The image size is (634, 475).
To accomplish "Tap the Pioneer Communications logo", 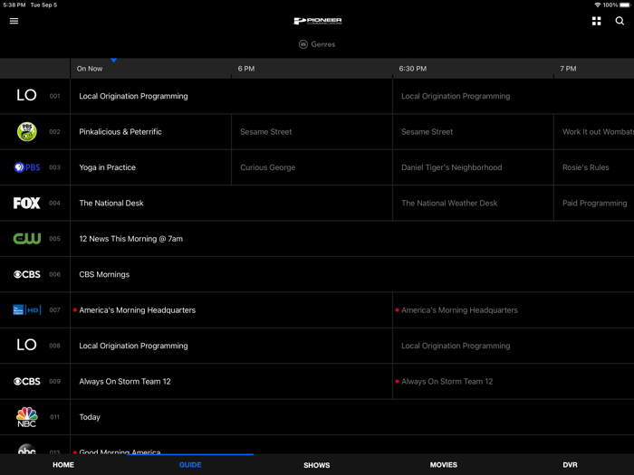I will pyautogui.click(x=317, y=21).
